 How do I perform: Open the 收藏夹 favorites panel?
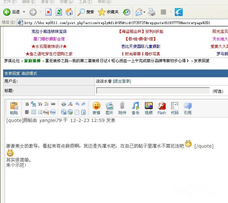(x=110, y=12)
